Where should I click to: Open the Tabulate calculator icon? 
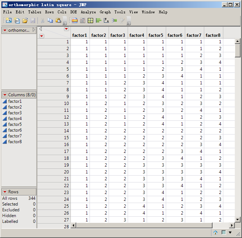point(83,21)
